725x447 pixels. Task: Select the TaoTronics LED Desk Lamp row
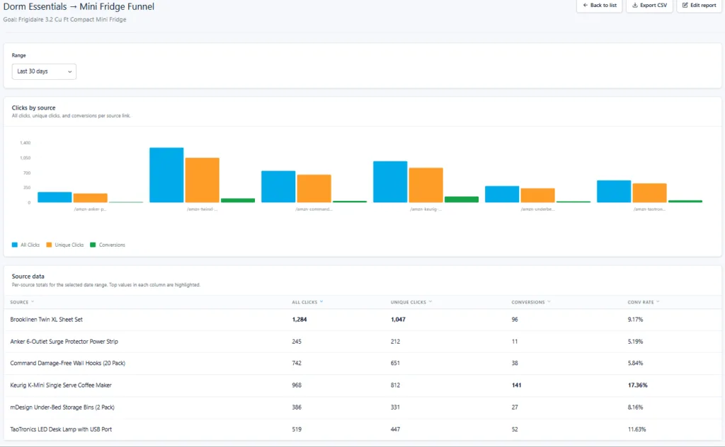tap(362, 429)
